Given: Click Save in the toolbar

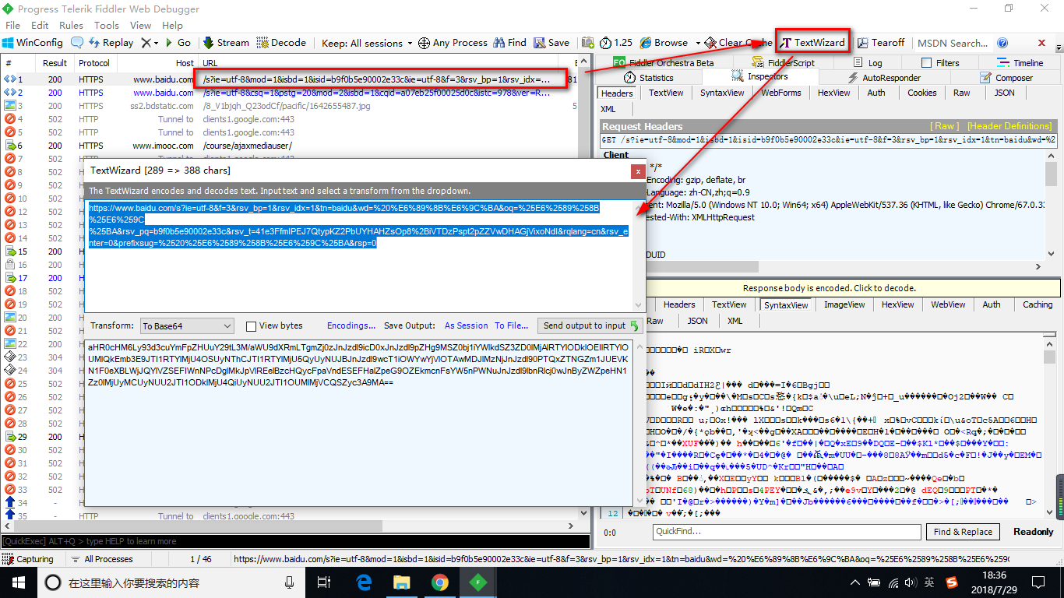Looking at the screenshot, I should point(551,43).
